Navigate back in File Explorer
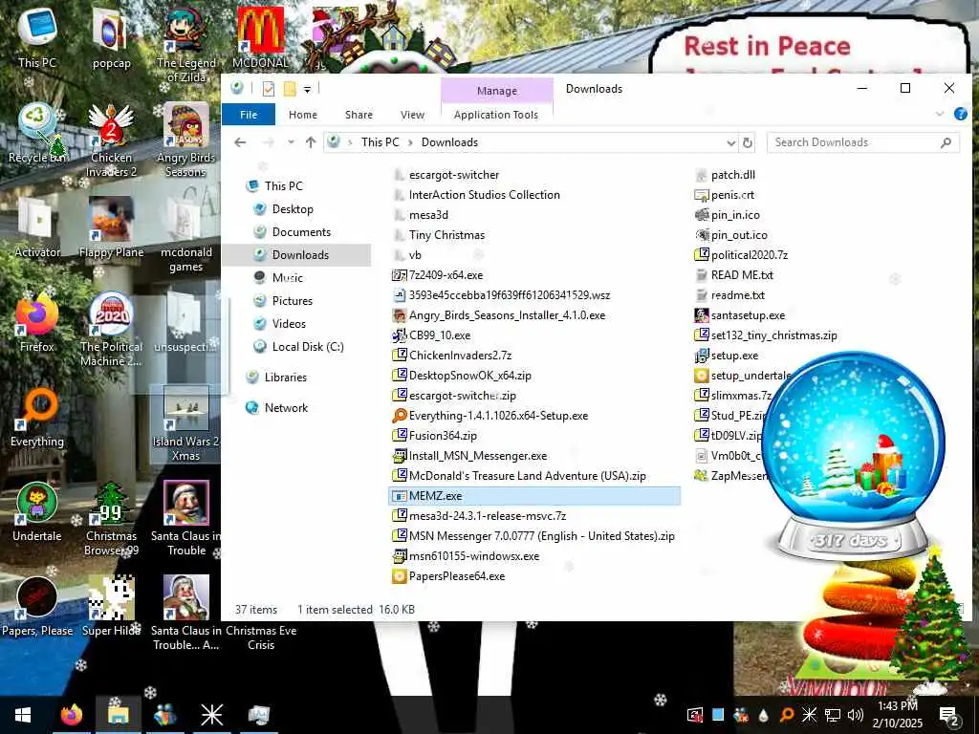The height and width of the screenshot is (734, 979). click(x=240, y=142)
